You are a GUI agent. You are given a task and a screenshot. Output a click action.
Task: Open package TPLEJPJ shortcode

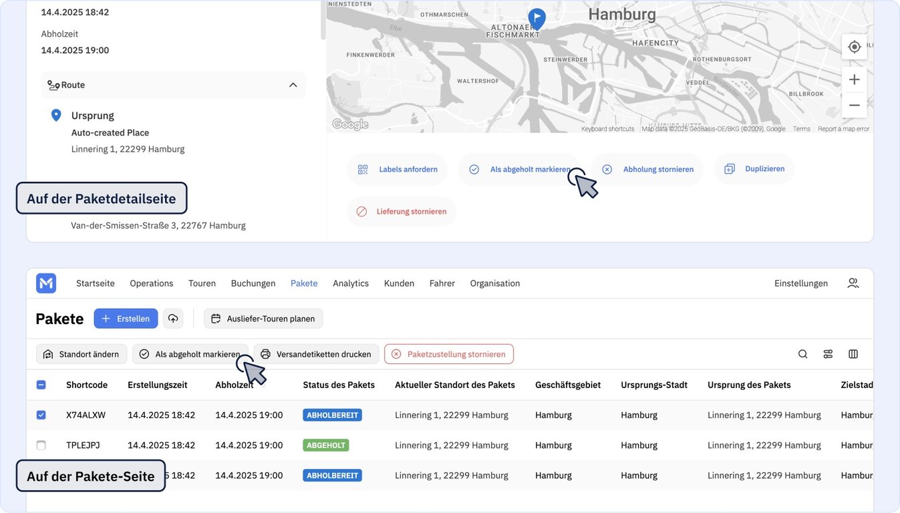tap(83, 445)
